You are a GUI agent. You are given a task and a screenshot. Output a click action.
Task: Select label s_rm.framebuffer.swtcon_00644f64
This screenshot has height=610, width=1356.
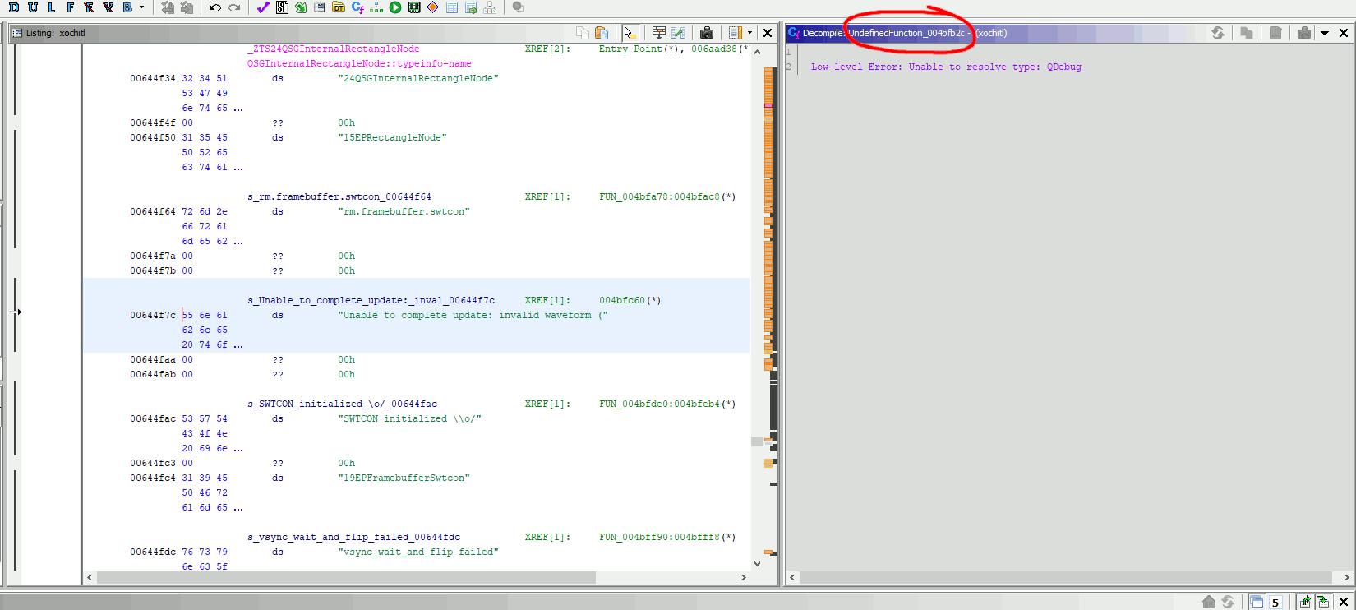tap(339, 196)
